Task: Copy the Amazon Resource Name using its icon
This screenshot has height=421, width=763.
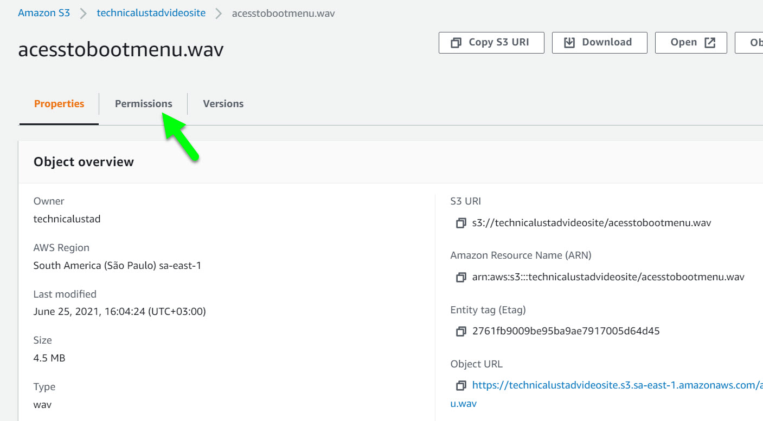Action: pos(461,277)
